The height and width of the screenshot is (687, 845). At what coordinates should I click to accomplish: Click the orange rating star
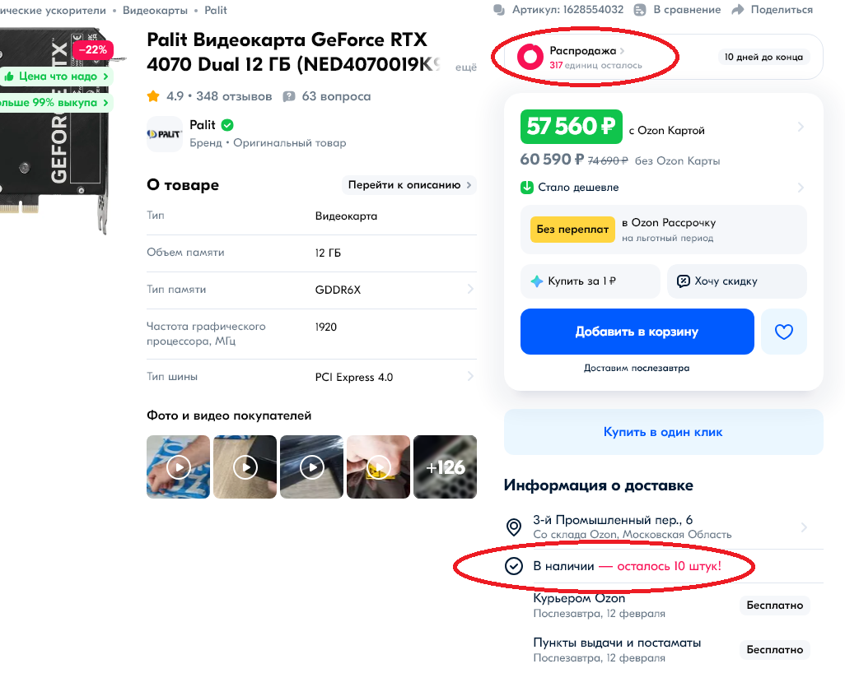point(153,96)
